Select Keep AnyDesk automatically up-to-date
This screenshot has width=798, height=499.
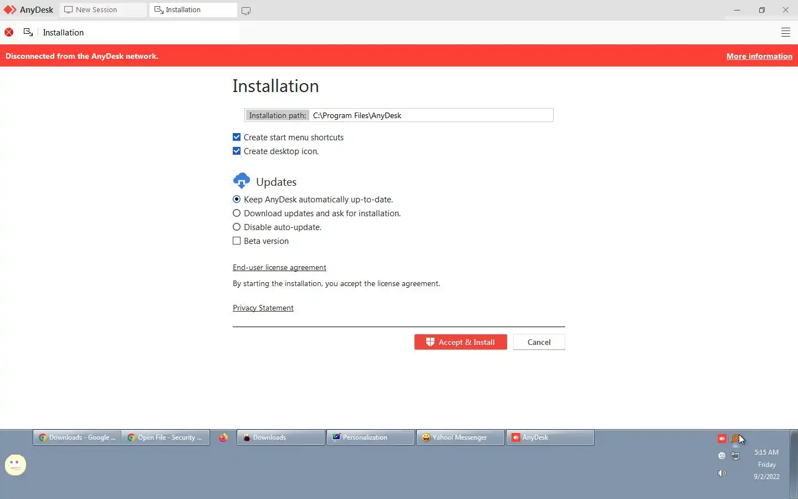click(237, 199)
